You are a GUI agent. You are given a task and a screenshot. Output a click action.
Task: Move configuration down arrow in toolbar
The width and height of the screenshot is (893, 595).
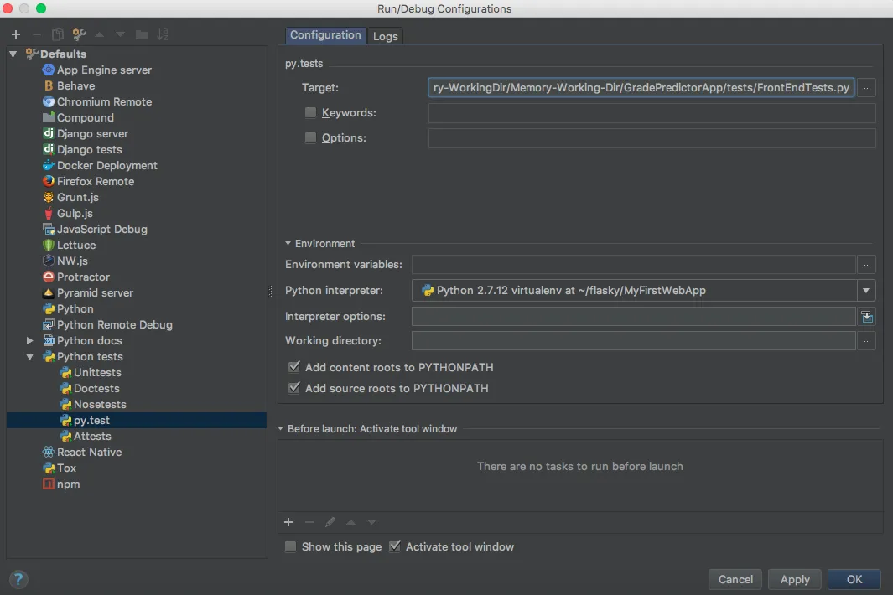(x=120, y=34)
